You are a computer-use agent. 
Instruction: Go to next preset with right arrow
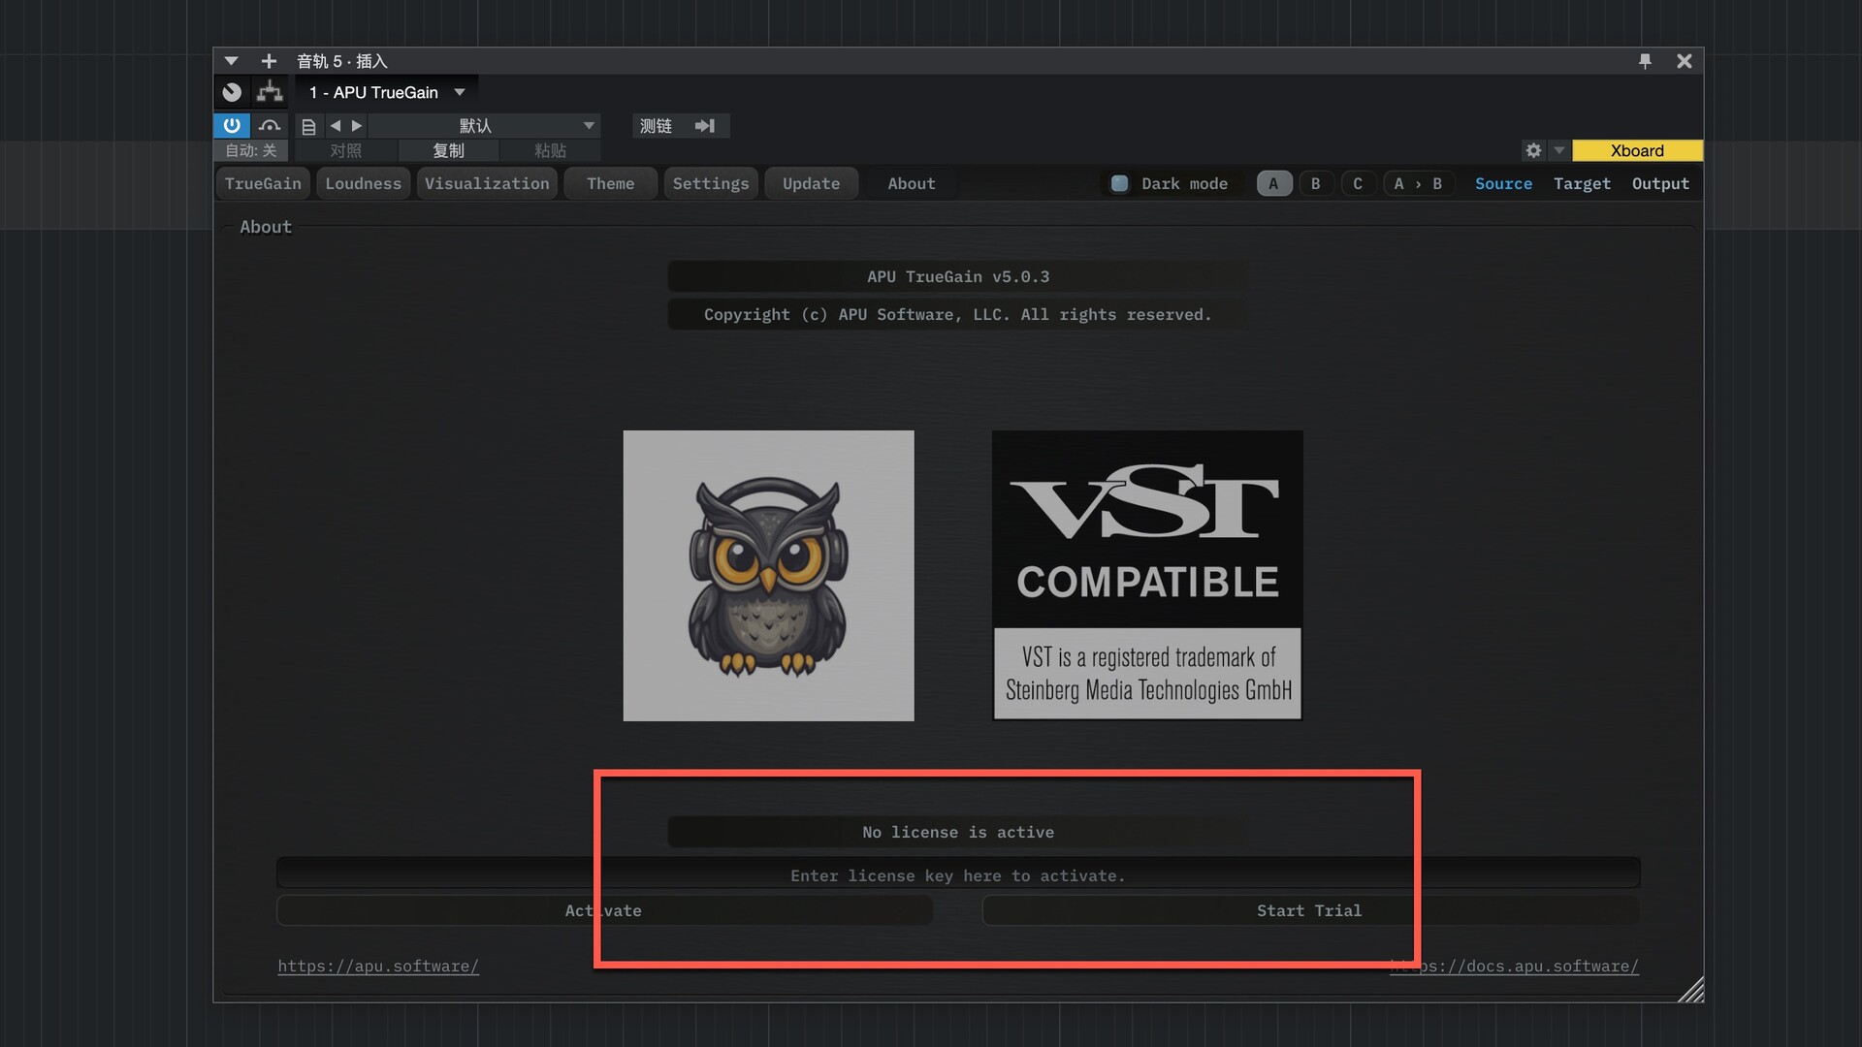pos(357,125)
